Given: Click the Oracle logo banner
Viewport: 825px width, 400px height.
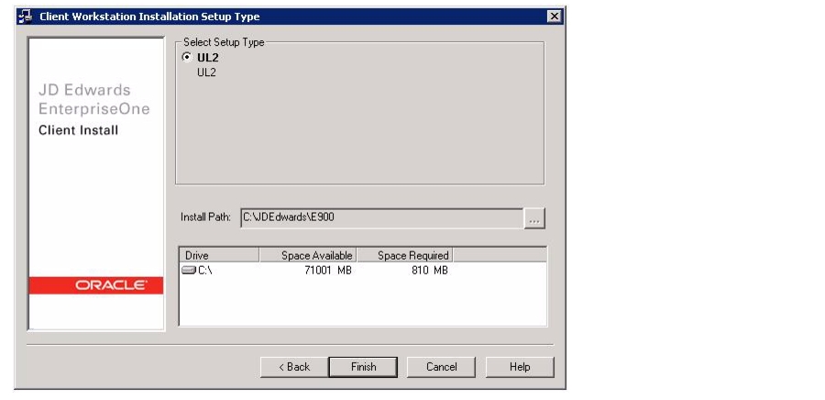Looking at the screenshot, I should pos(95,285).
